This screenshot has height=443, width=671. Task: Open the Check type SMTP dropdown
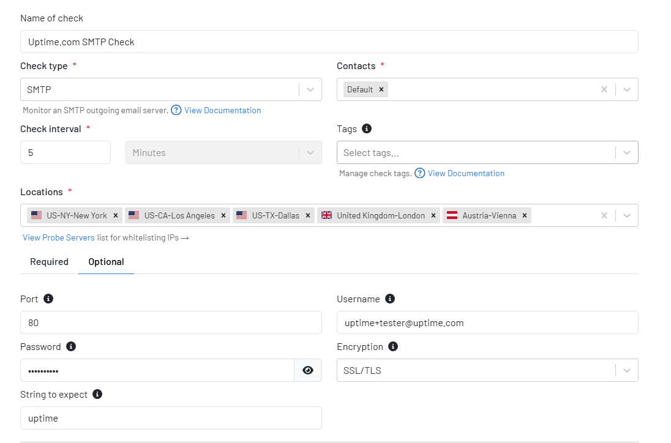171,89
